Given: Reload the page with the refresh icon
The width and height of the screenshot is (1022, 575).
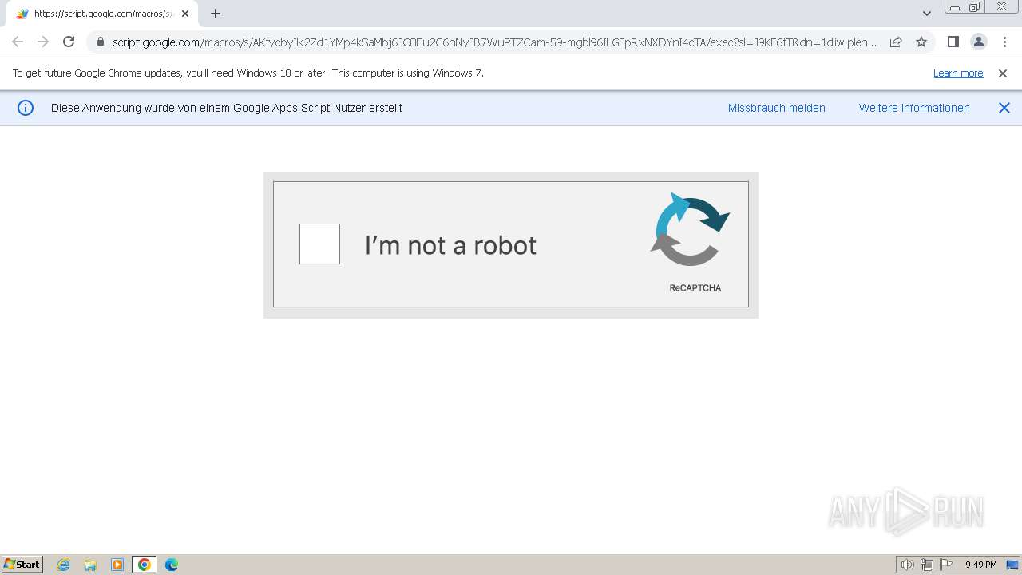Looking at the screenshot, I should [x=69, y=42].
